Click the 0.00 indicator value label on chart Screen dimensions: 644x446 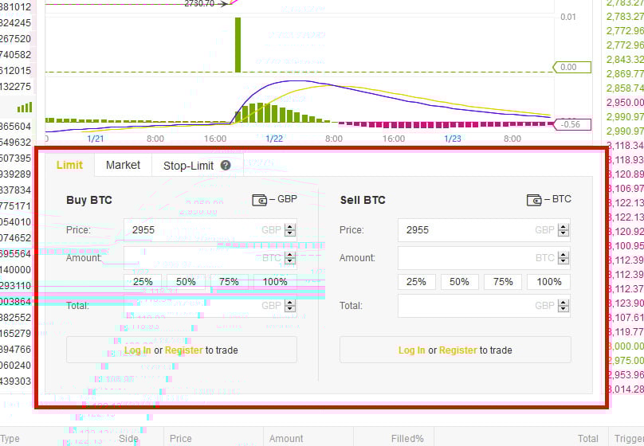point(571,67)
